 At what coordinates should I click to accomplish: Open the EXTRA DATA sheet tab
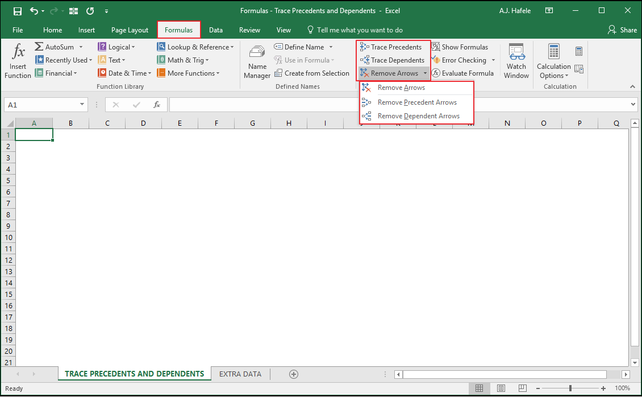240,374
